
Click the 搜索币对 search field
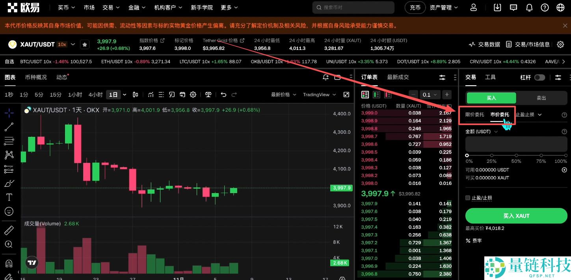coord(353,7)
